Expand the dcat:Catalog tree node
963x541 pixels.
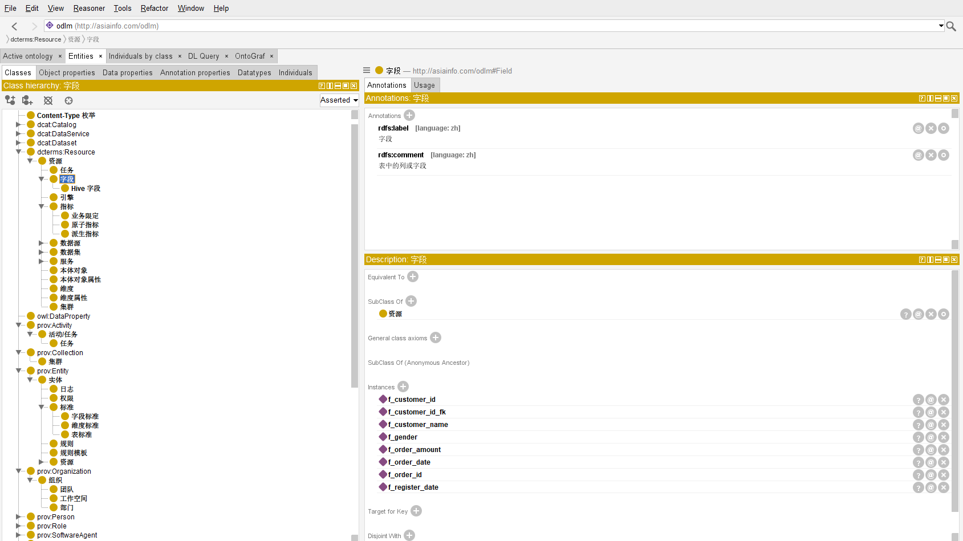(x=19, y=125)
